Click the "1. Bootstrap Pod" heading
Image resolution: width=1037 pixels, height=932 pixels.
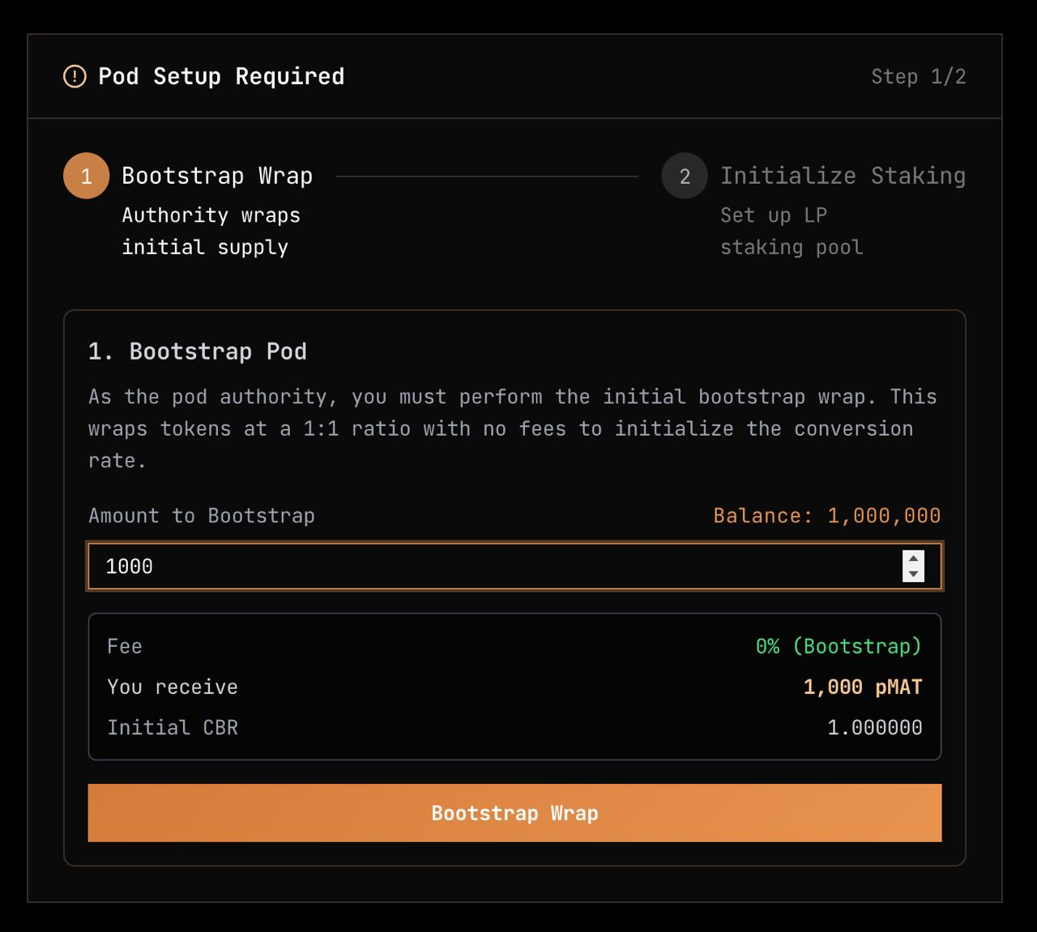pos(198,351)
